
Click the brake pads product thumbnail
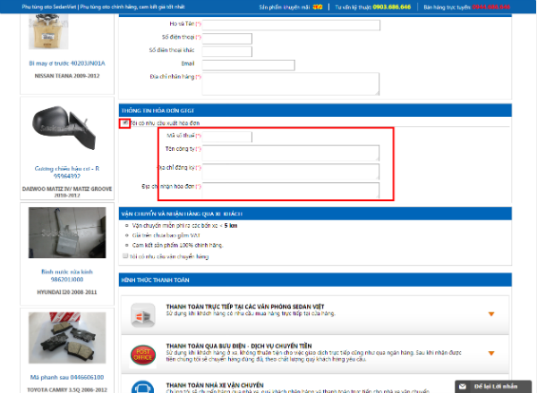[x=67, y=338]
